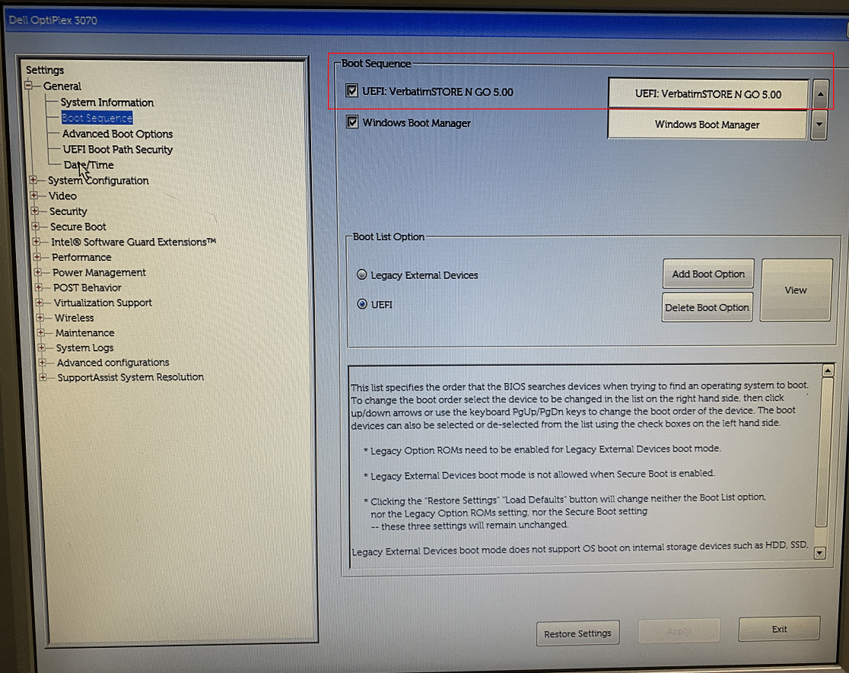Expand the System Logs node
The height and width of the screenshot is (673, 849).
[x=42, y=347]
